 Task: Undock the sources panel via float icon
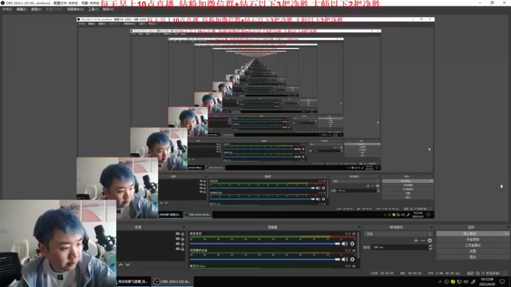[x=184, y=227]
